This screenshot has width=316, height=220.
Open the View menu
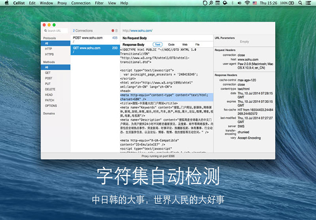(112, 3)
